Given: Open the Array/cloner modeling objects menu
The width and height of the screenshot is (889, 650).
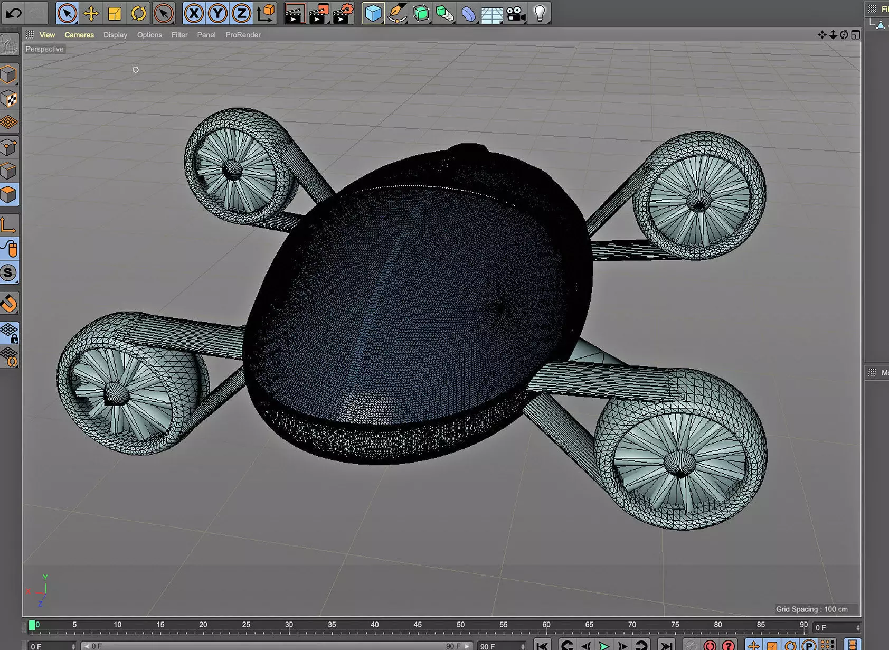Looking at the screenshot, I should [445, 13].
